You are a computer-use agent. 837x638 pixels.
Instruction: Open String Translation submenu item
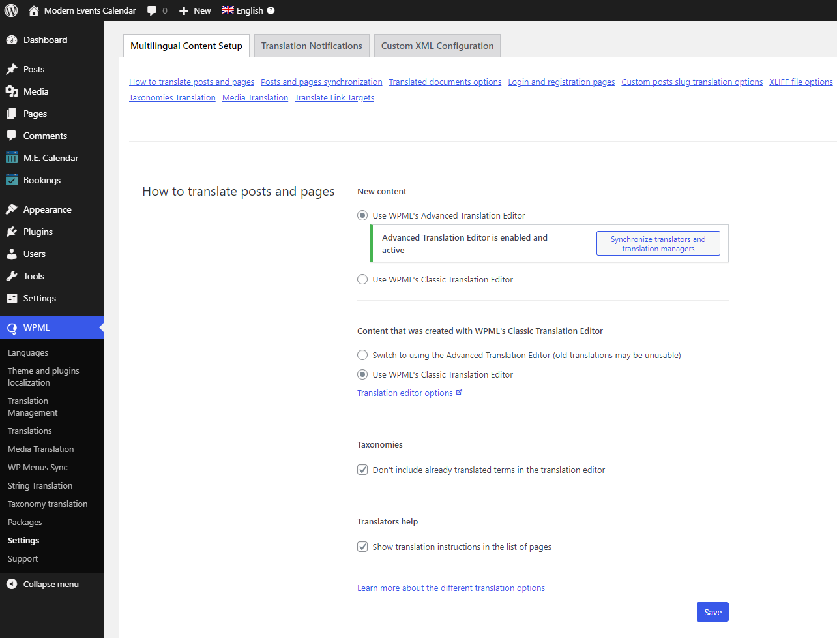tap(40, 486)
